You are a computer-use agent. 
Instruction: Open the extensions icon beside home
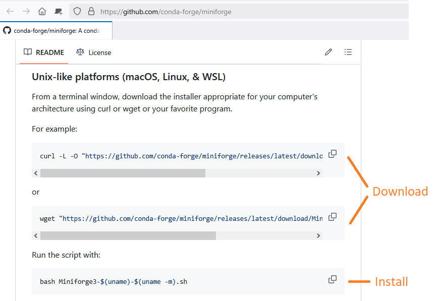point(59,12)
